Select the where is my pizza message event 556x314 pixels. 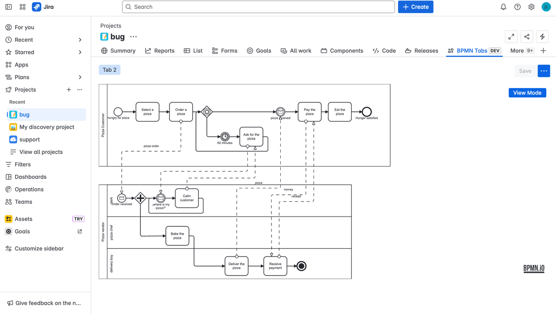[x=161, y=198]
